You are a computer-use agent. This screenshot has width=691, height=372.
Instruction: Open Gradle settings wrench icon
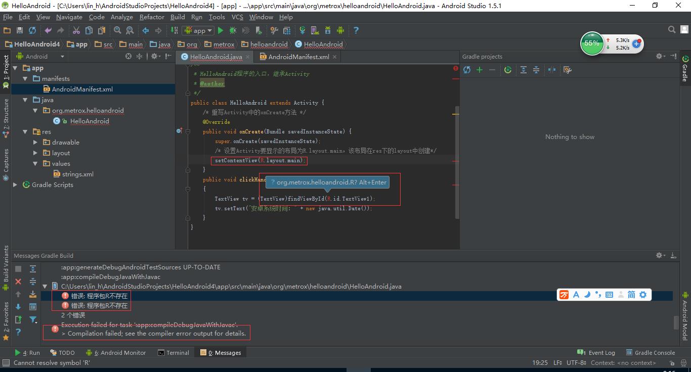click(568, 70)
